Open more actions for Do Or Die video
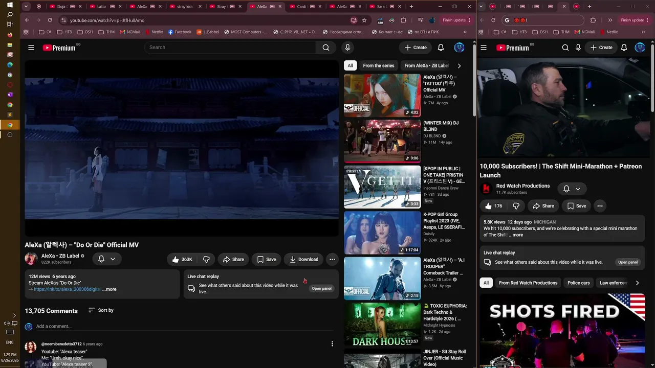 [332, 259]
